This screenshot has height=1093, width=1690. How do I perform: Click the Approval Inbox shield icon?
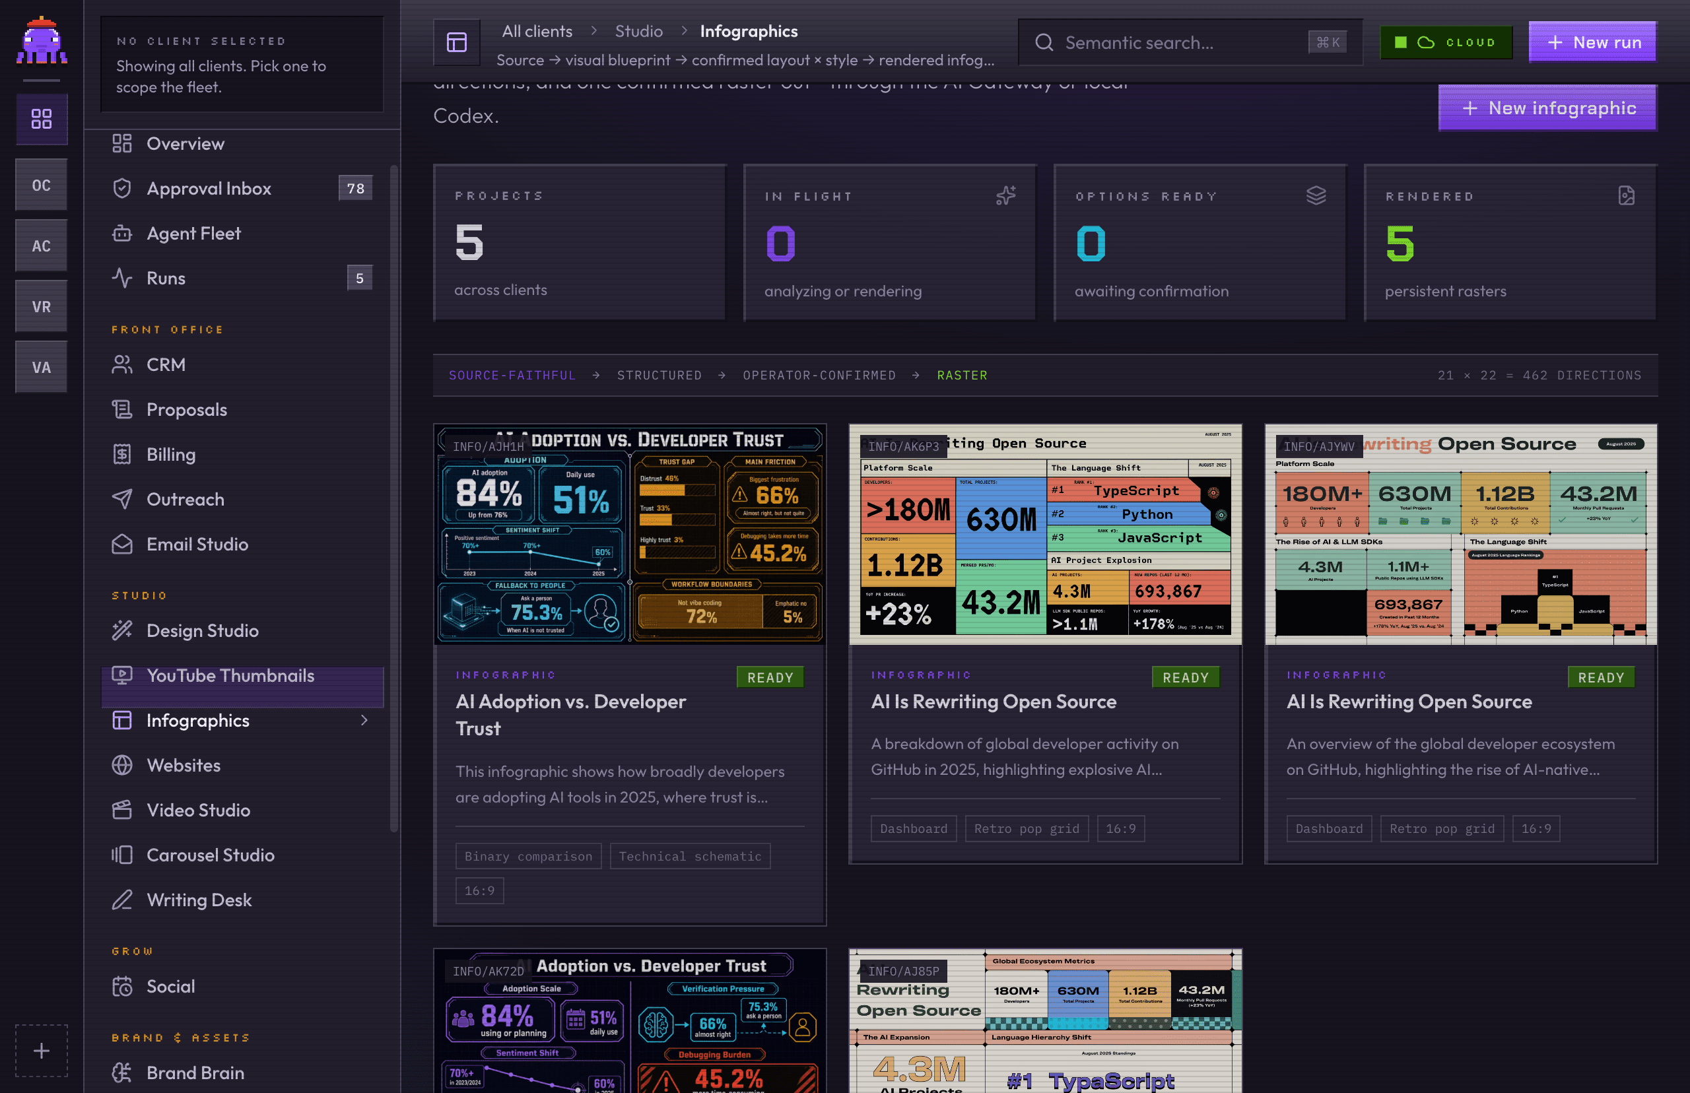[x=122, y=188]
